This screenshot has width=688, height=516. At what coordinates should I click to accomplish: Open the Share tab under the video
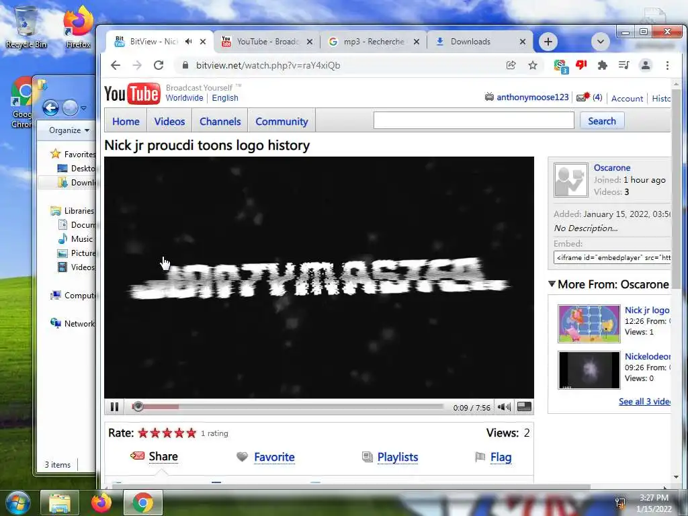[x=163, y=456]
